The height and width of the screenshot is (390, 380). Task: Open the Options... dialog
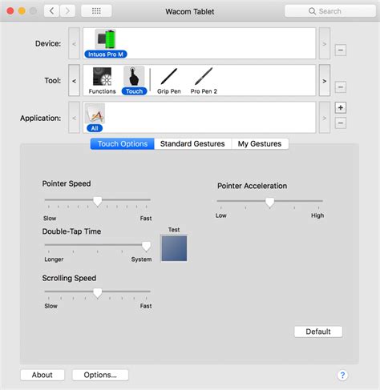click(100, 375)
